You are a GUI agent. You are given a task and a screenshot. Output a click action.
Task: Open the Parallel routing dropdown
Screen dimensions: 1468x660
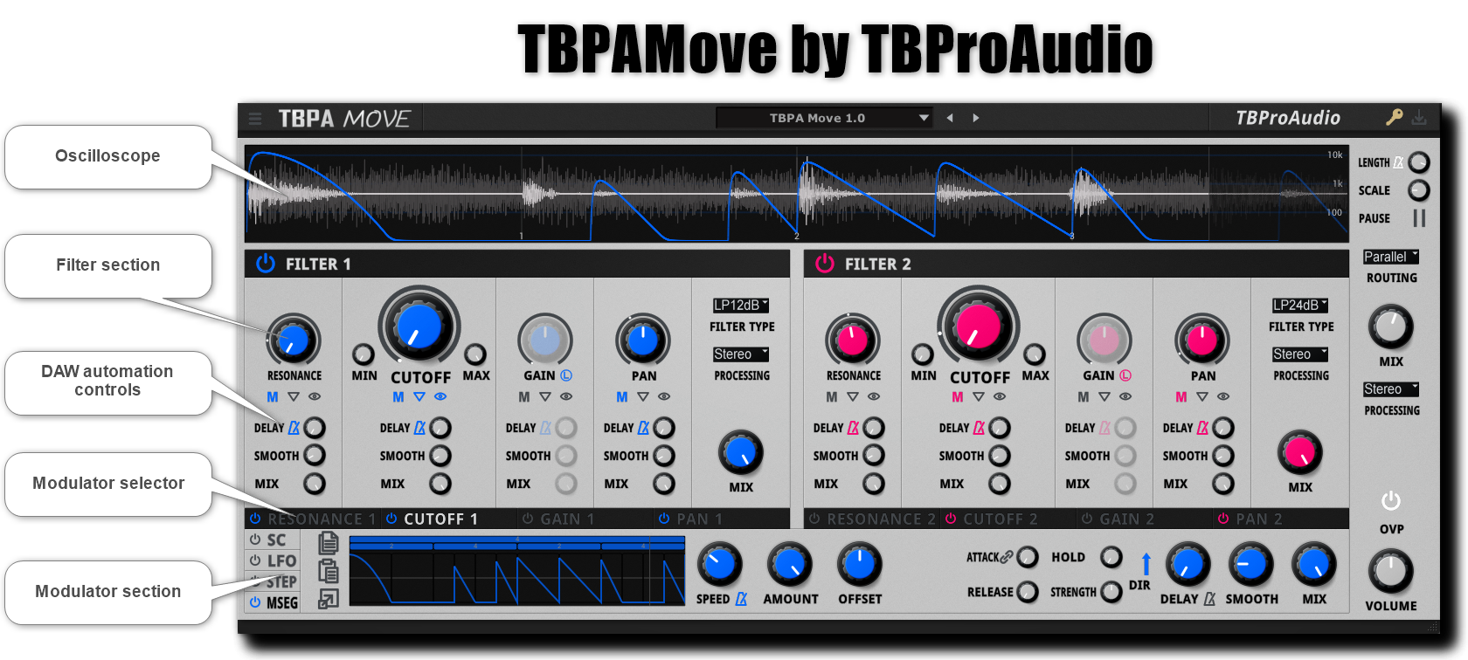click(x=1391, y=257)
